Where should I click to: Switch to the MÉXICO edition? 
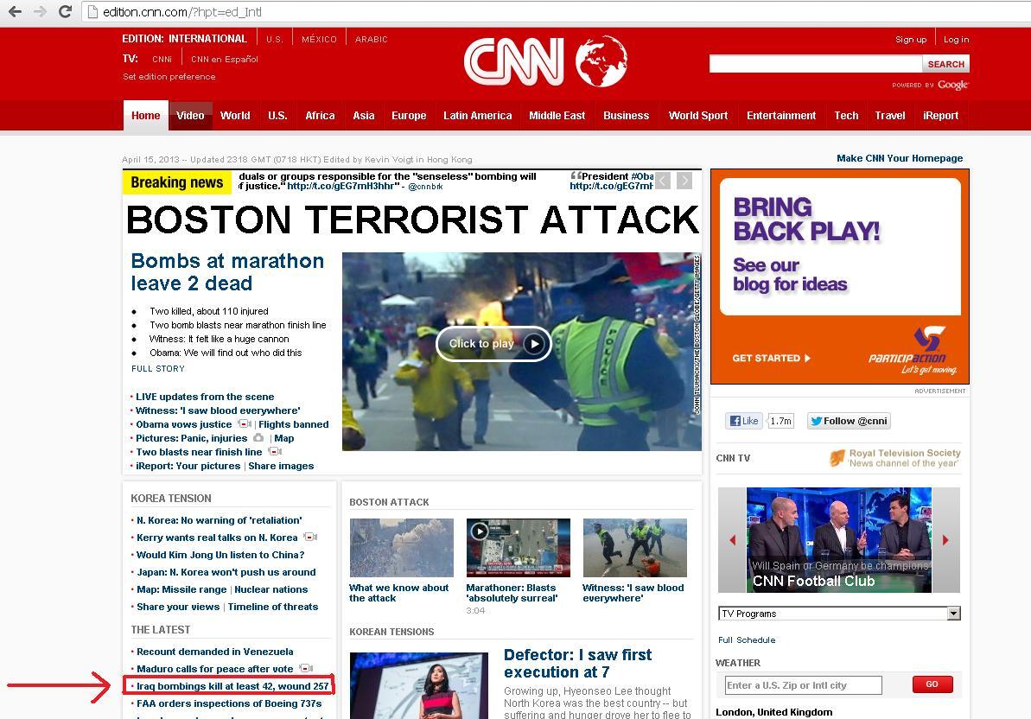click(319, 40)
